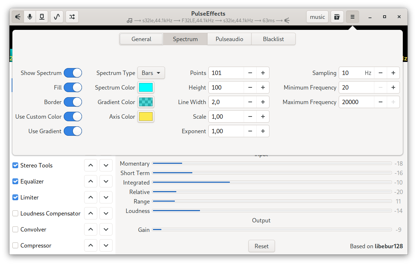Move Stereo Tools down in order
The image size is (417, 265).
[x=106, y=165]
